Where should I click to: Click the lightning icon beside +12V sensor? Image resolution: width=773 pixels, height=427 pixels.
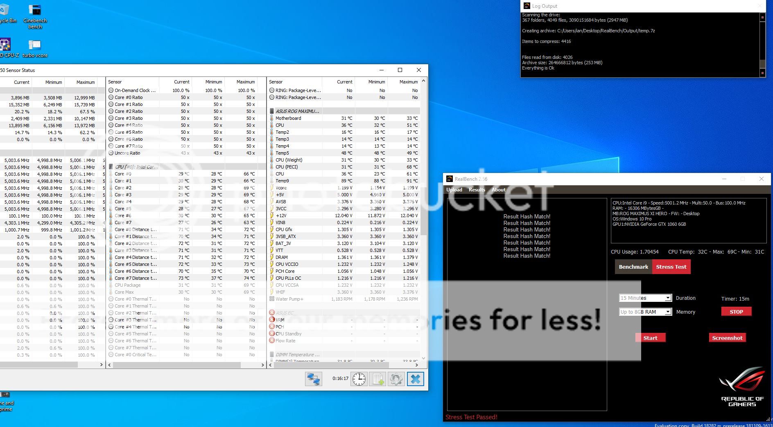272,216
